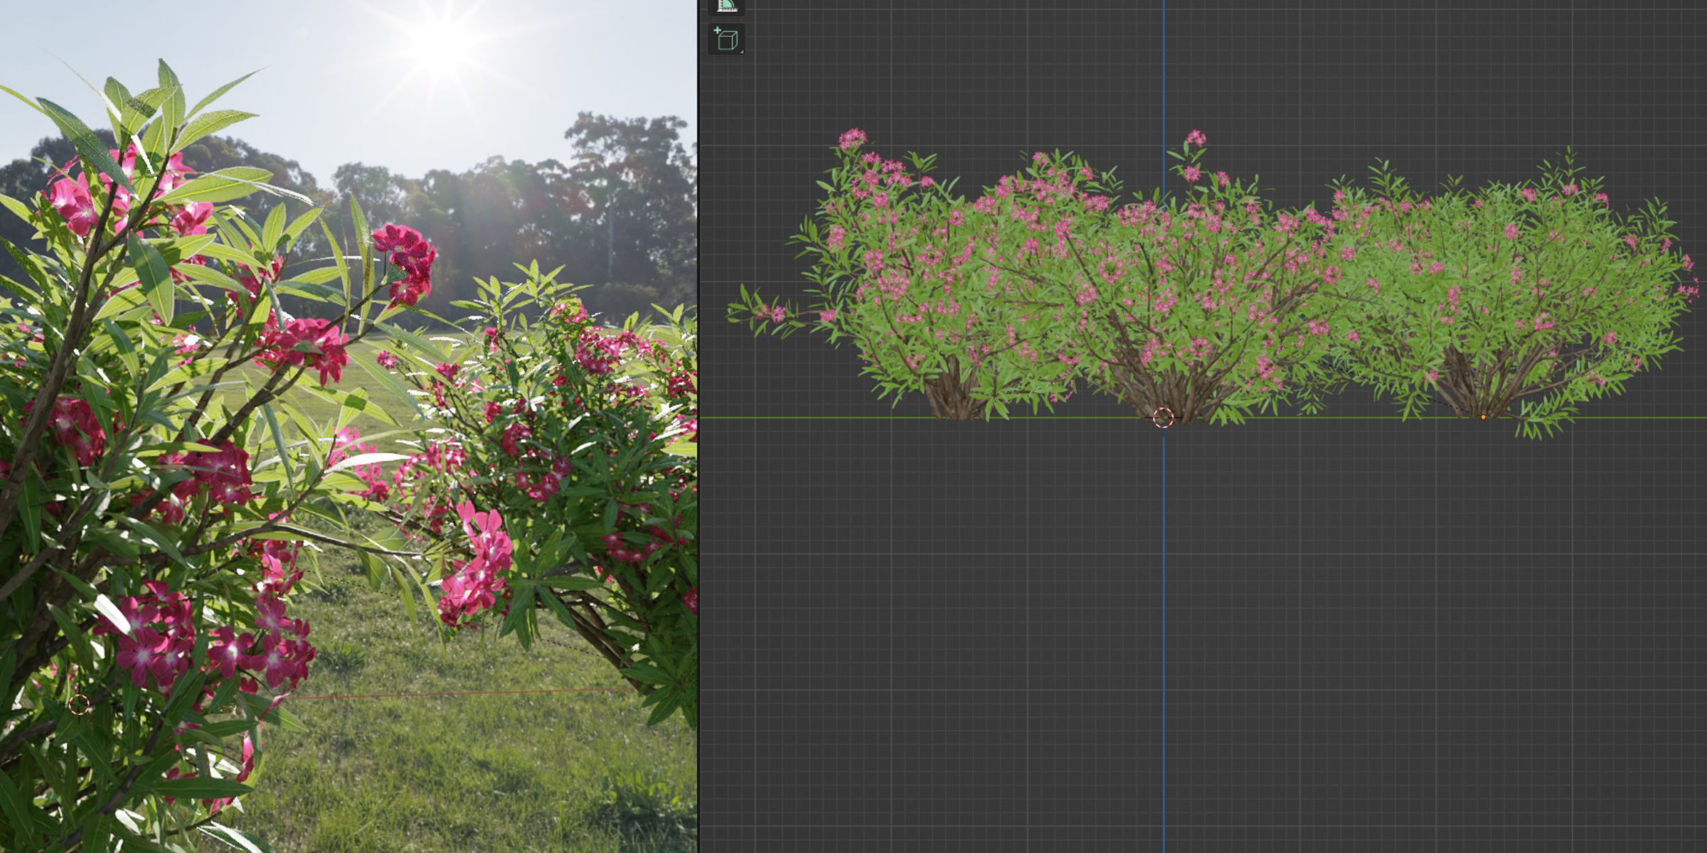1707x853 pixels.
Task: Select the Measure tool with ruler icon
Action: 726,6
